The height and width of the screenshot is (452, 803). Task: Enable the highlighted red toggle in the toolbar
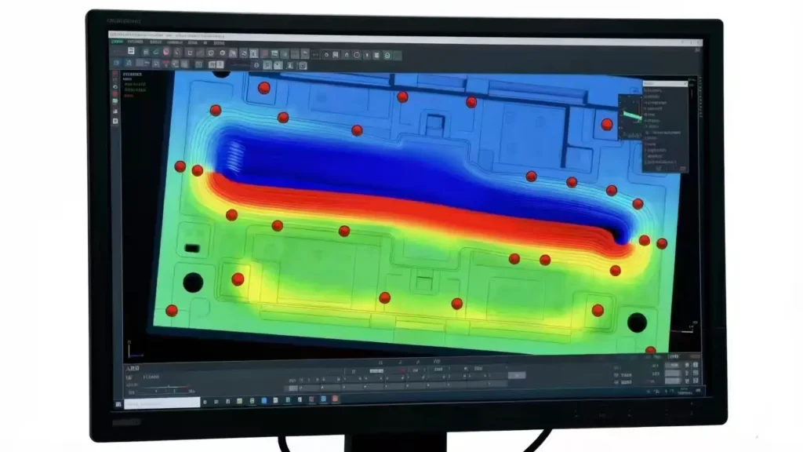coord(165,52)
